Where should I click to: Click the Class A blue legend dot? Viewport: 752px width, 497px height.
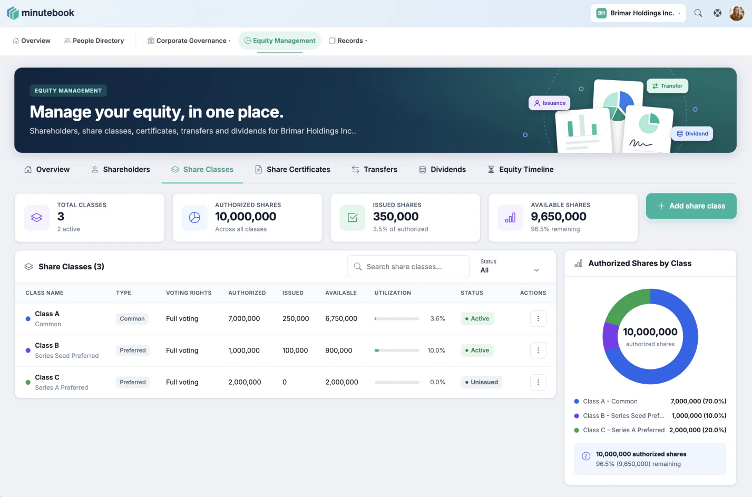[577, 402]
